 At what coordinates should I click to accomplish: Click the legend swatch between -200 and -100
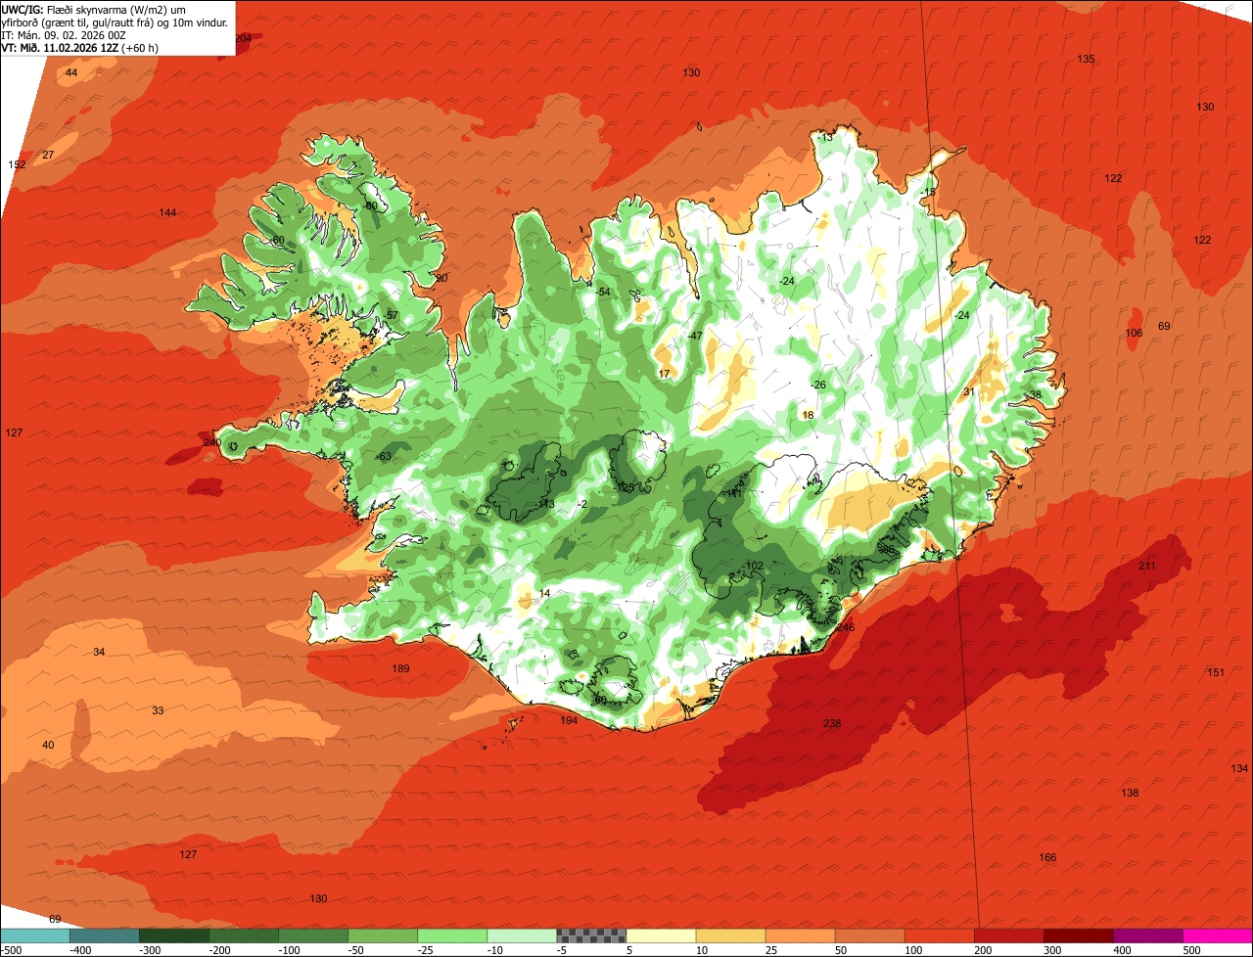tap(243, 935)
